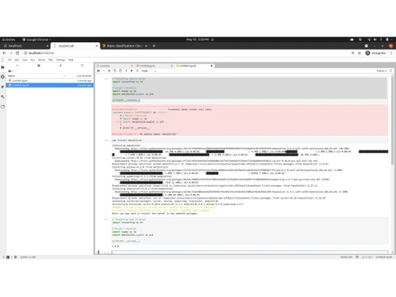Click the Mode: Edit status bar entry
The image size is (396, 297).
(x=346, y=257)
